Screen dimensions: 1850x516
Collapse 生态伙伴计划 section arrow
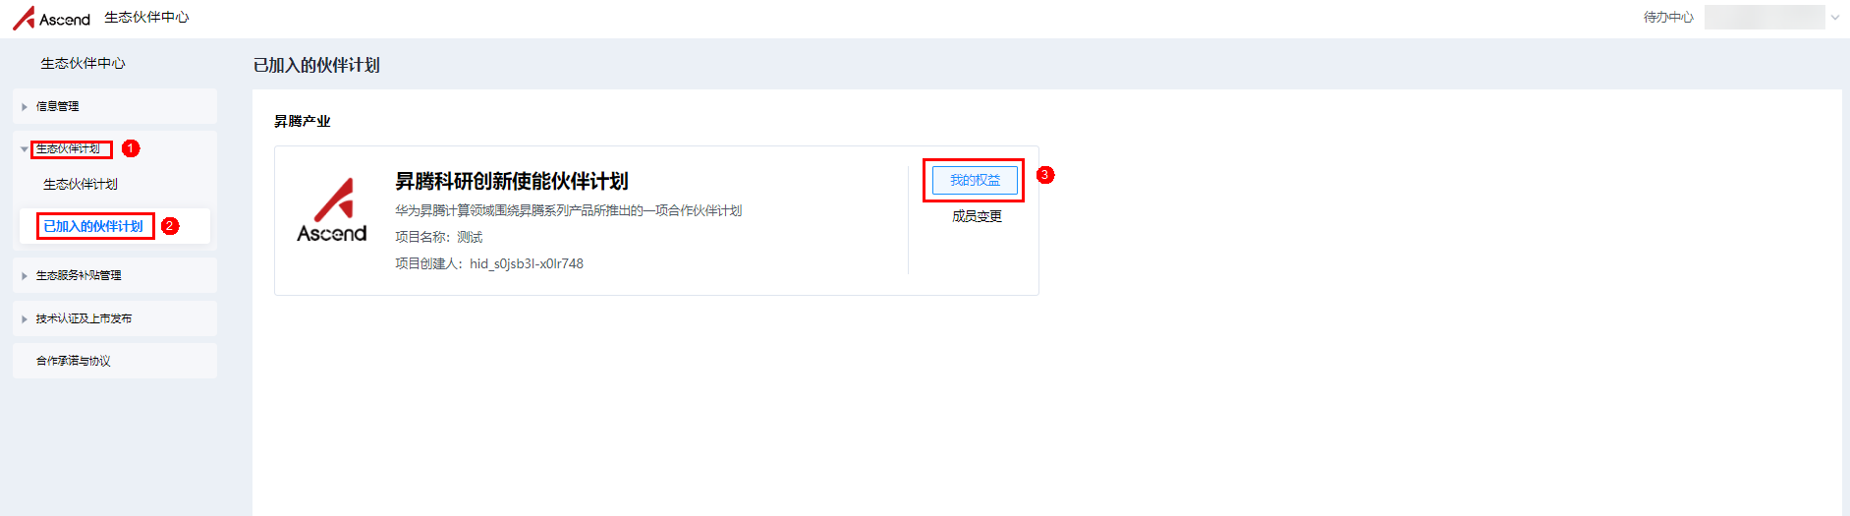(x=25, y=149)
